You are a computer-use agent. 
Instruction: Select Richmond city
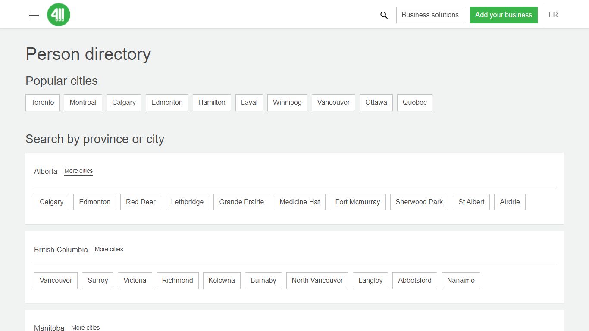click(178, 281)
